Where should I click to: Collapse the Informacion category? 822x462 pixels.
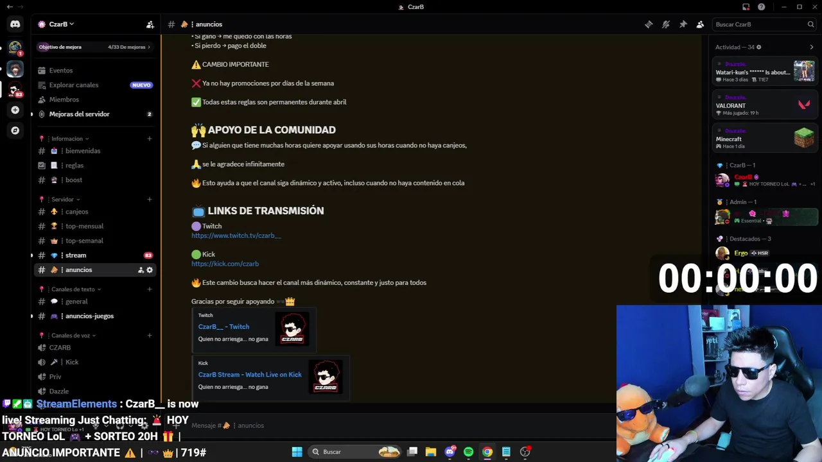click(x=70, y=139)
